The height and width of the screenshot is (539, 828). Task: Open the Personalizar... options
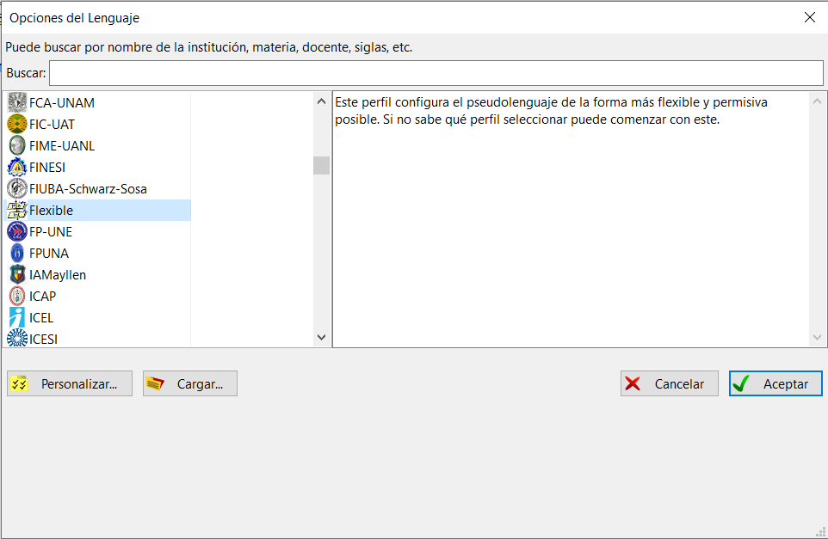pos(70,384)
